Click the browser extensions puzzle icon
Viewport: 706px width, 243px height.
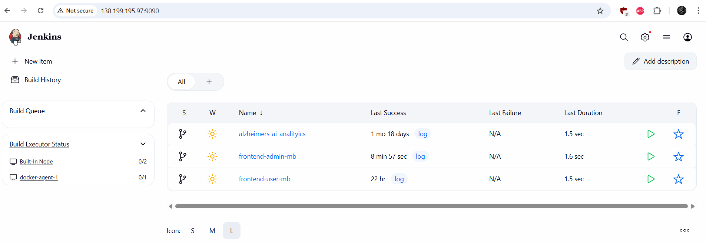[657, 11]
